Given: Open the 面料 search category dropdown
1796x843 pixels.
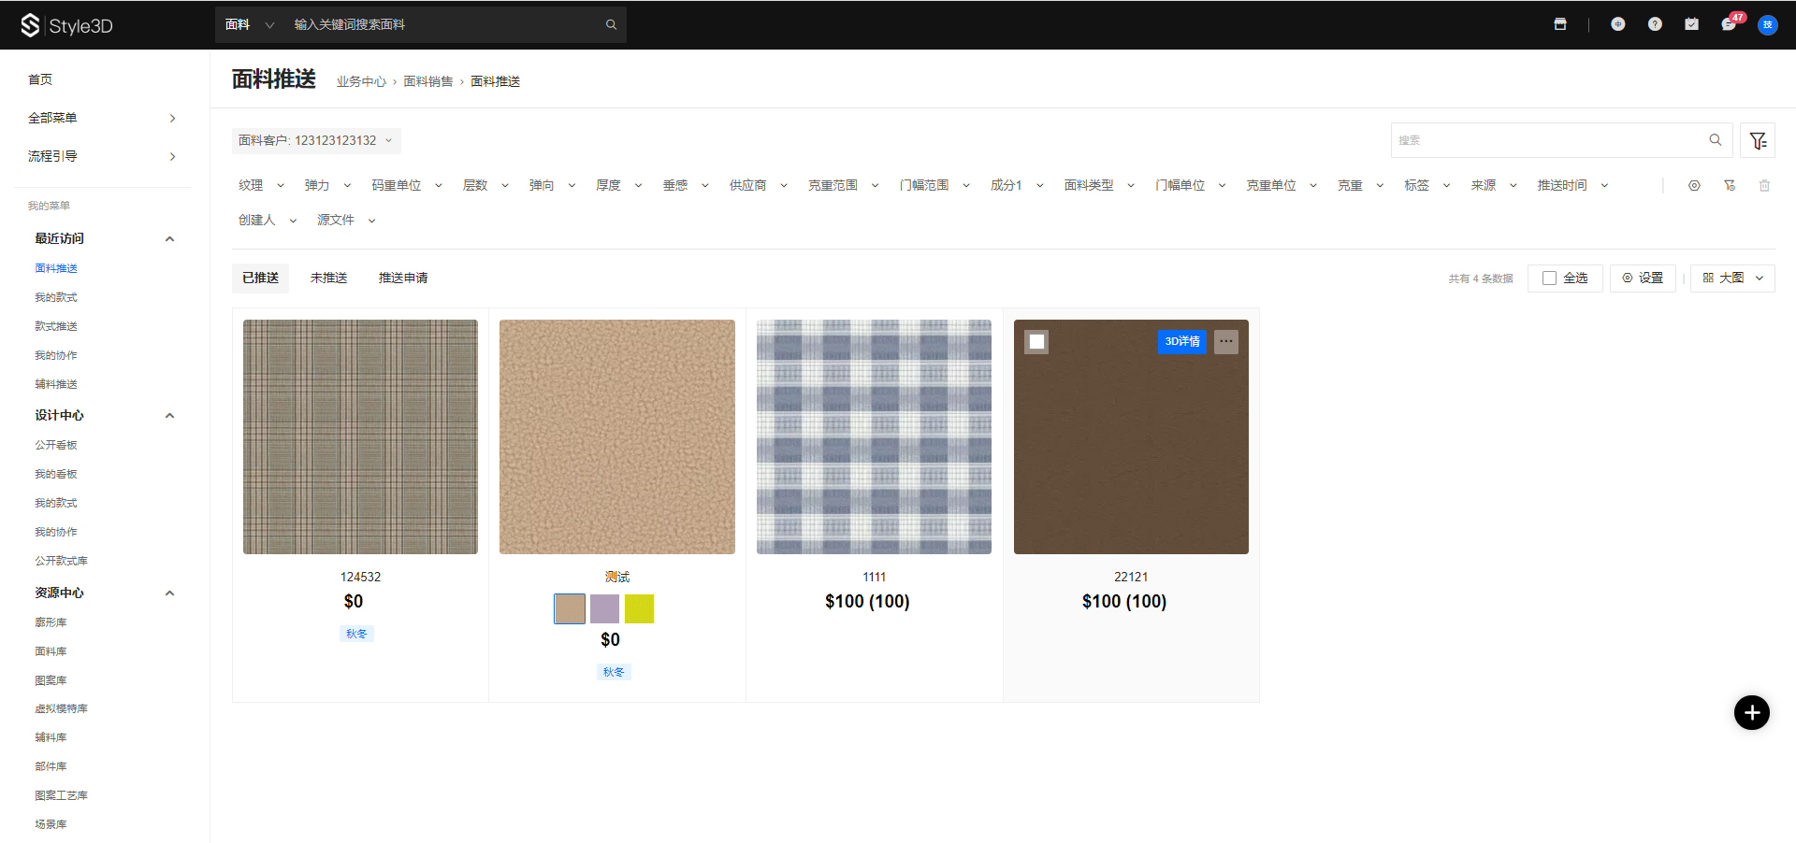Looking at the screenshot, I should pyautogui.click(x=249, y=25).
